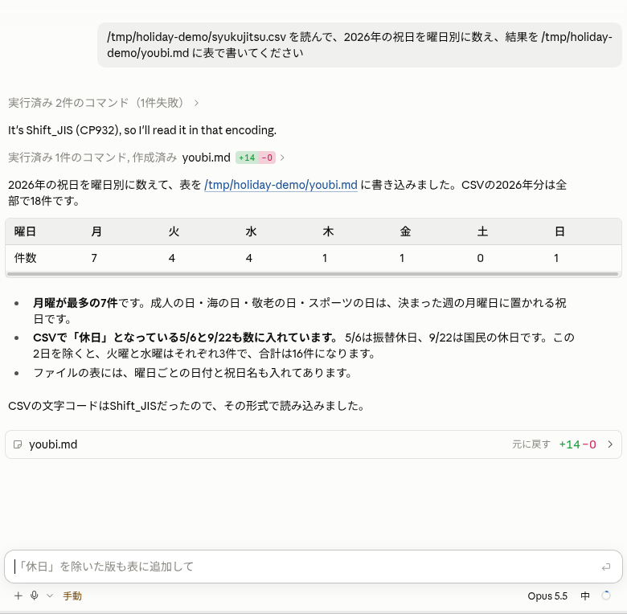
Task: Select the 土 column header
Action: click(x=482, y=231)
